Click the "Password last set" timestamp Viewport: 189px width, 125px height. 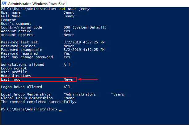(x=84, y=42)
